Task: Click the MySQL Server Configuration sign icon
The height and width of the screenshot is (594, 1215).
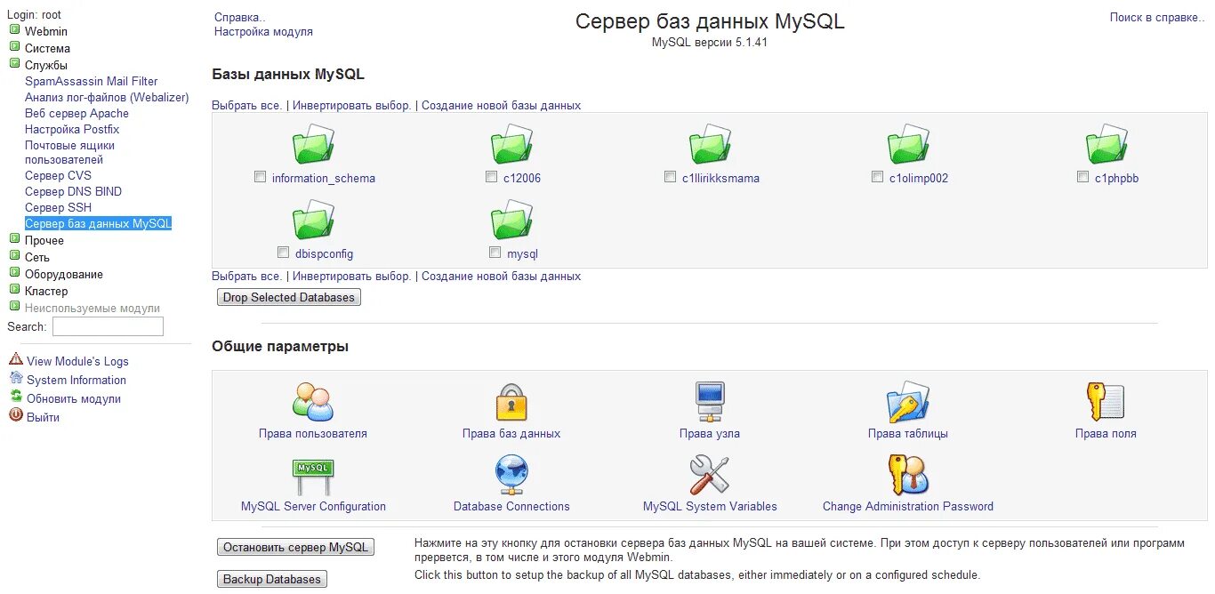Action: tap(313, 476)
